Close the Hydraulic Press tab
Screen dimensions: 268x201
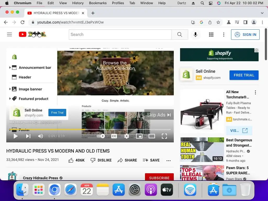coord(83,13)
